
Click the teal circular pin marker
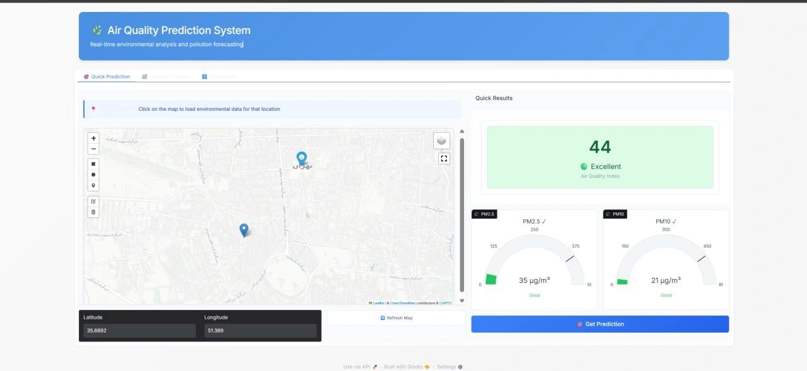click(301, 157)
